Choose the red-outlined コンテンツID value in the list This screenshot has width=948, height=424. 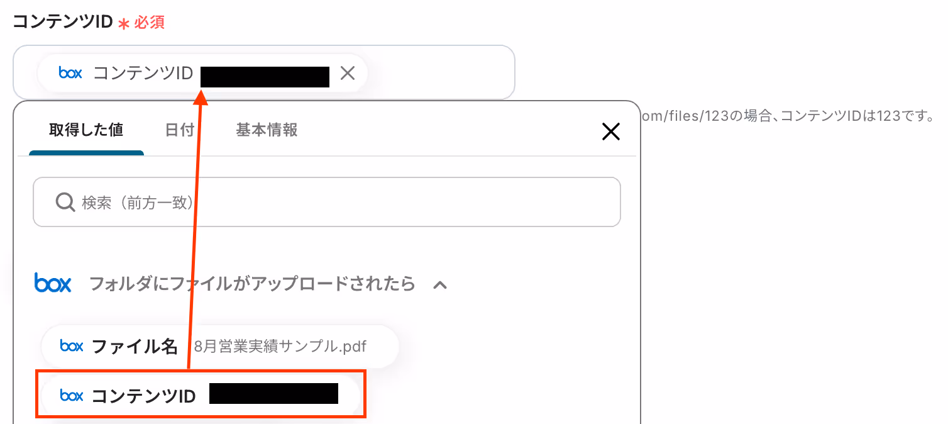[201, 395]
